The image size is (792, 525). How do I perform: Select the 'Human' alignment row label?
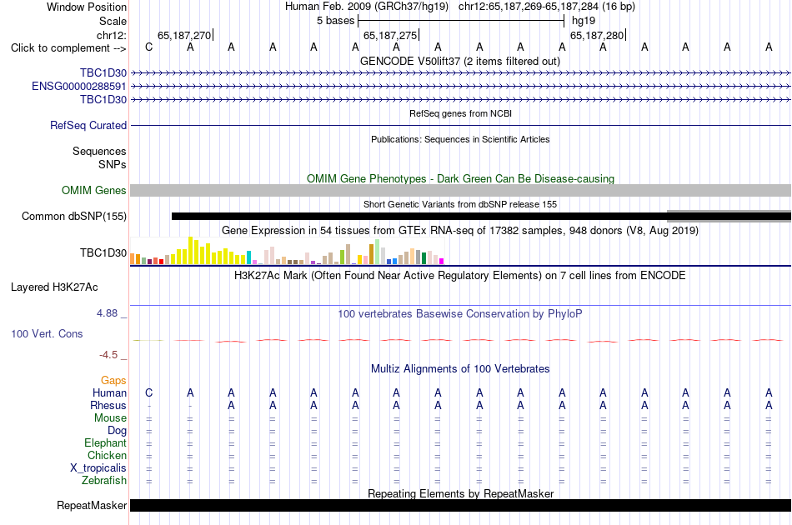(109, 392)
